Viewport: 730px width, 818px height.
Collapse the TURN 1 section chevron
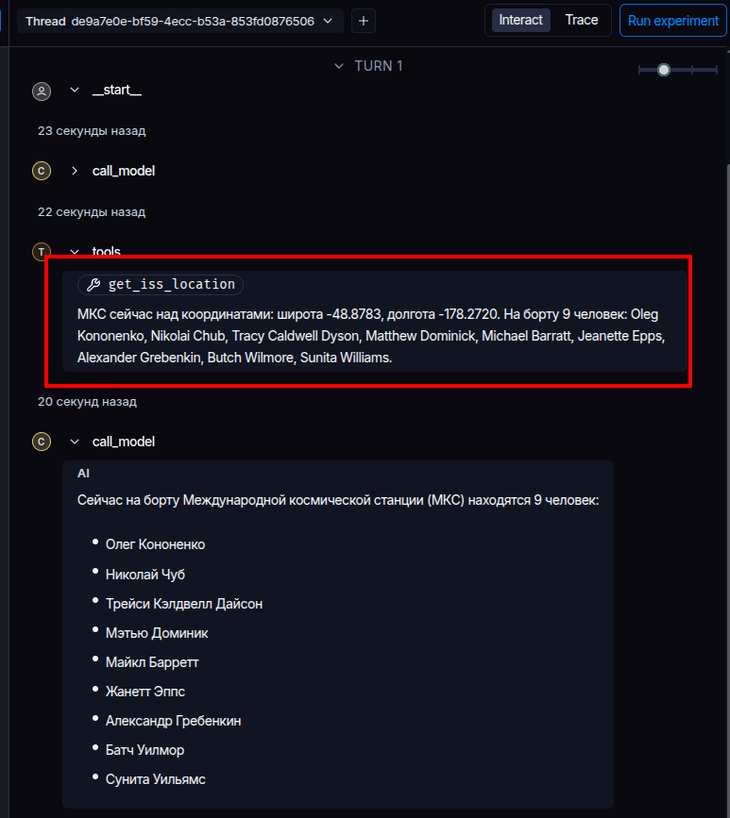coord(339,66)
